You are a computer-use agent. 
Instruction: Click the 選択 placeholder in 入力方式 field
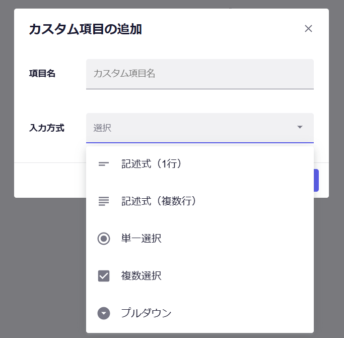pos(102,128)
